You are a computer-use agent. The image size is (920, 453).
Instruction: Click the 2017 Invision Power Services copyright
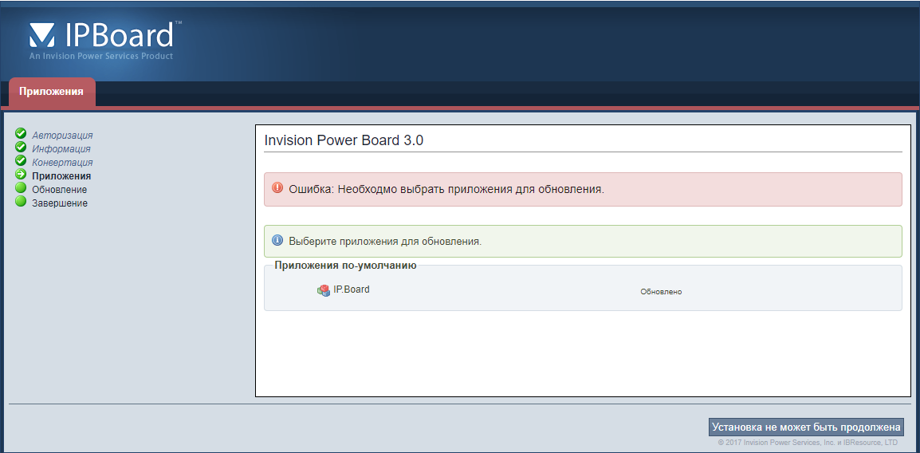click(x=808, y=443)
